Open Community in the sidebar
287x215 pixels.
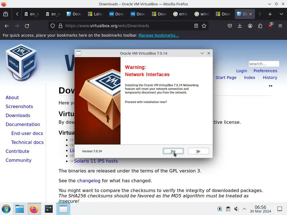click(18, 160)
